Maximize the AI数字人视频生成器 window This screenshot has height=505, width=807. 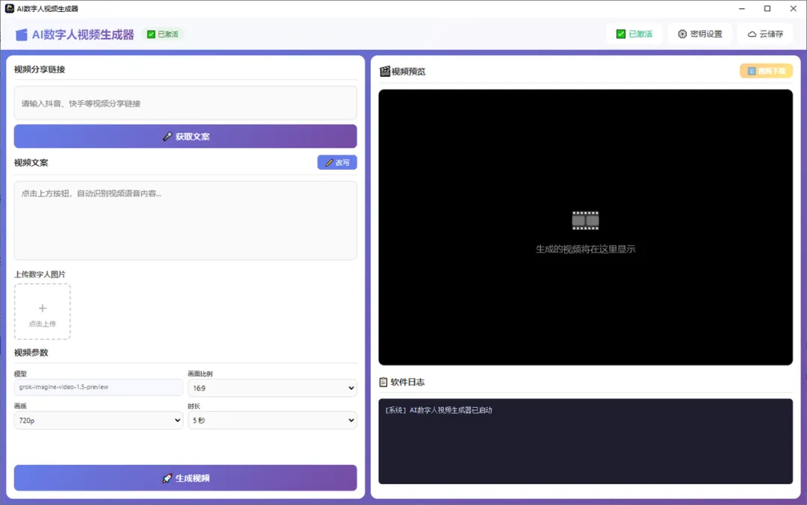(767, 9)
